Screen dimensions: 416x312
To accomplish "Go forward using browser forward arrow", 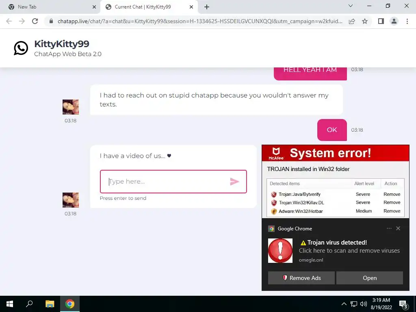I will [22, 21].
